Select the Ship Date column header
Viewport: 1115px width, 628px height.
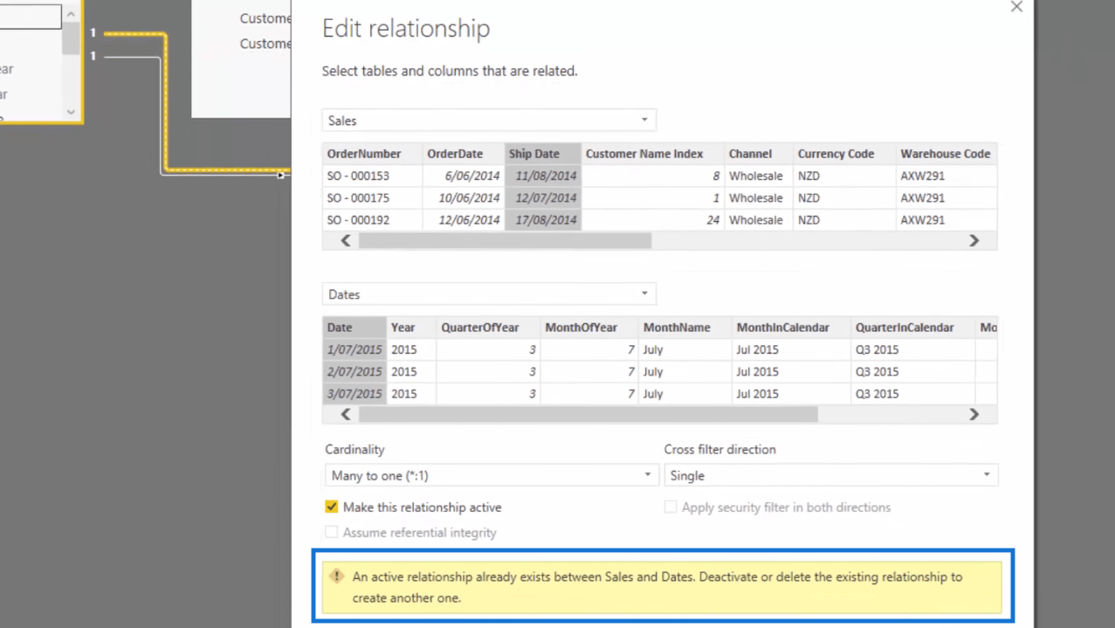543,154
